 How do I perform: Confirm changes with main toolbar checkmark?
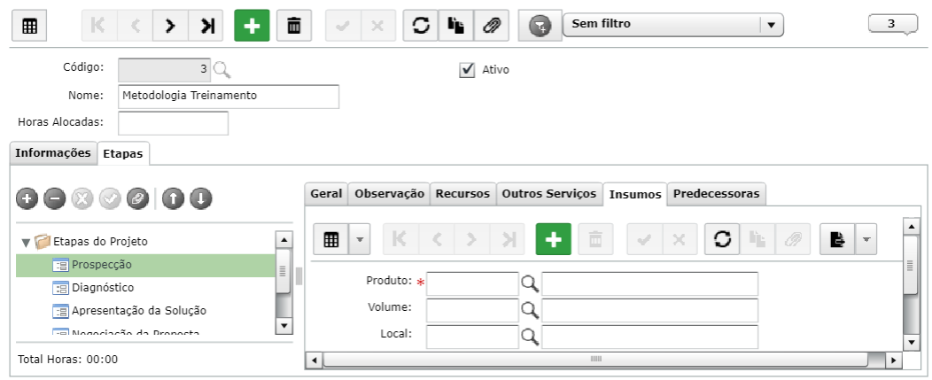(343, 27)
